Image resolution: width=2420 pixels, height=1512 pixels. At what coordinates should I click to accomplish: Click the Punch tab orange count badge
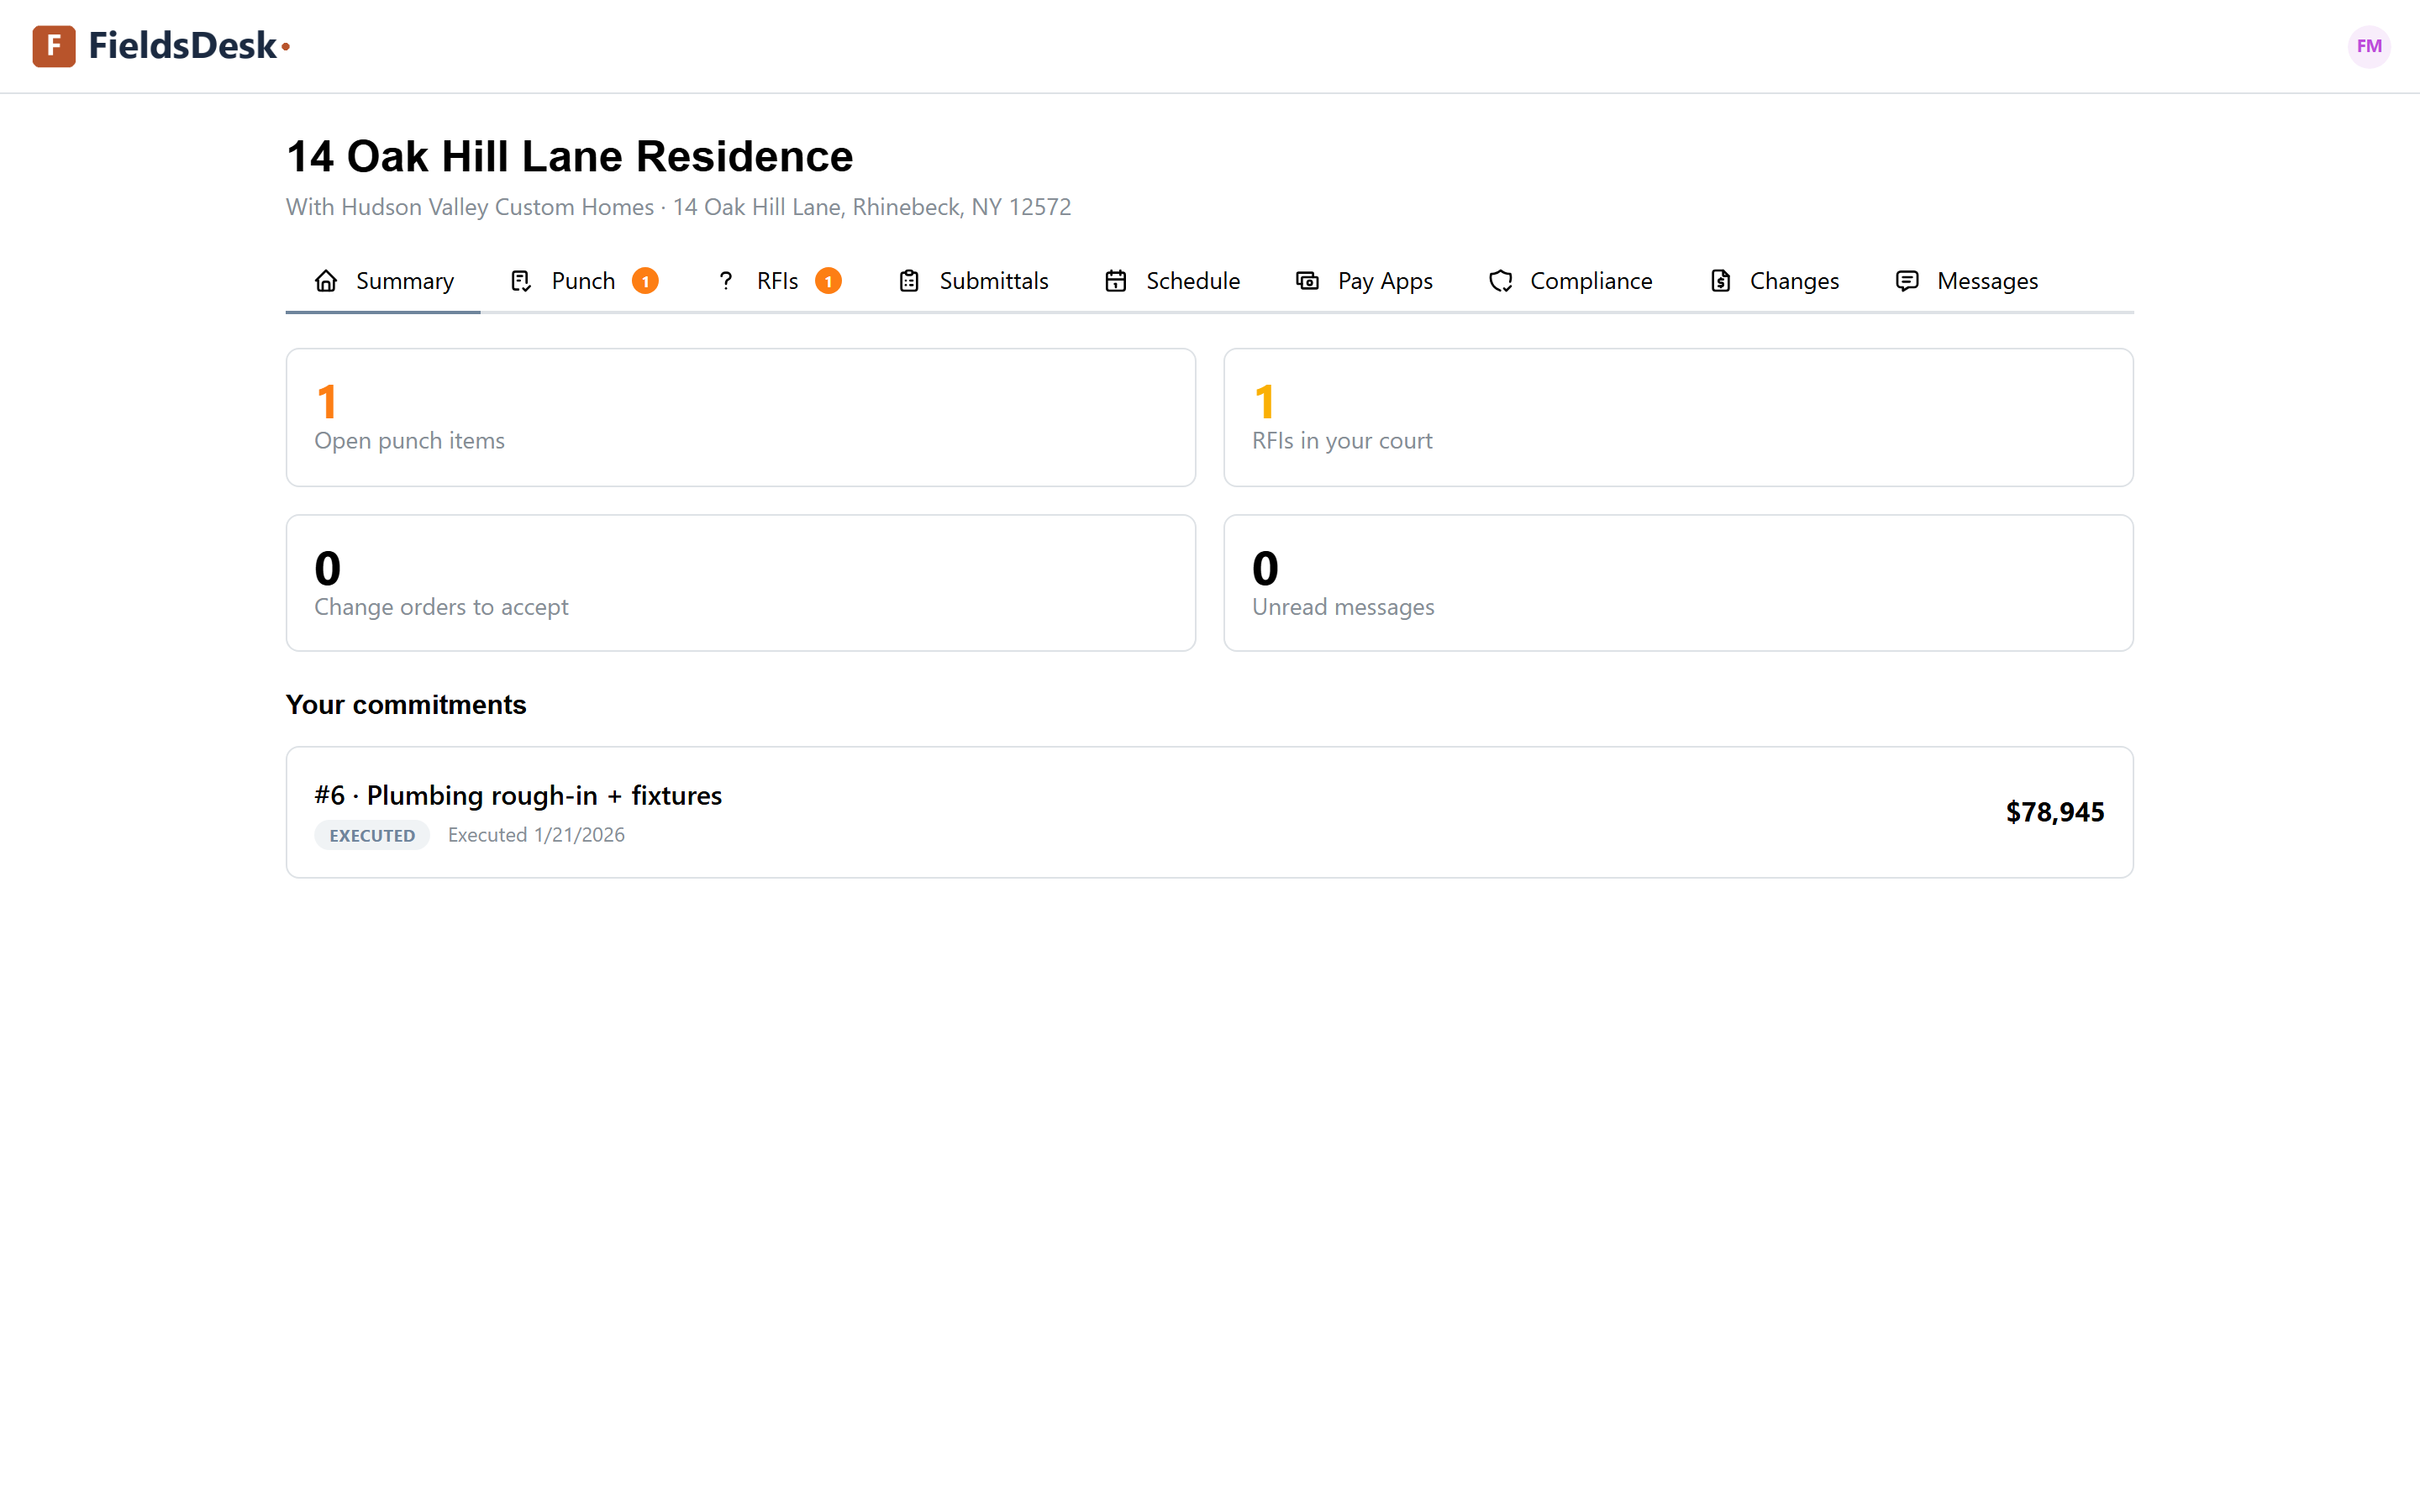[x=645, y=281]
